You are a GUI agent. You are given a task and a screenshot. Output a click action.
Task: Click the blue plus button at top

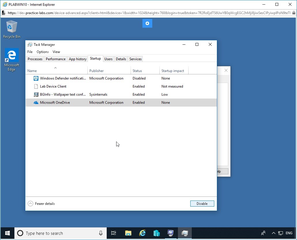[x=147, y=23]
